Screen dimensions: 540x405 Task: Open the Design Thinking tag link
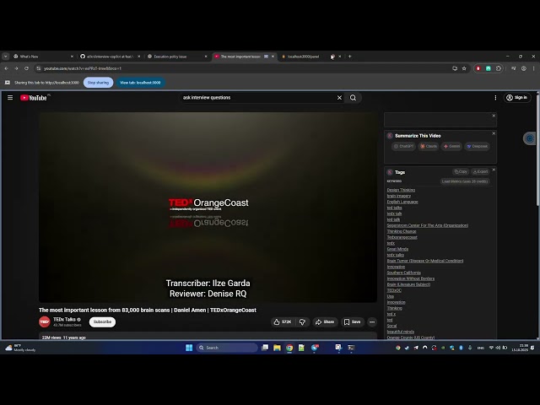[401, 190]
